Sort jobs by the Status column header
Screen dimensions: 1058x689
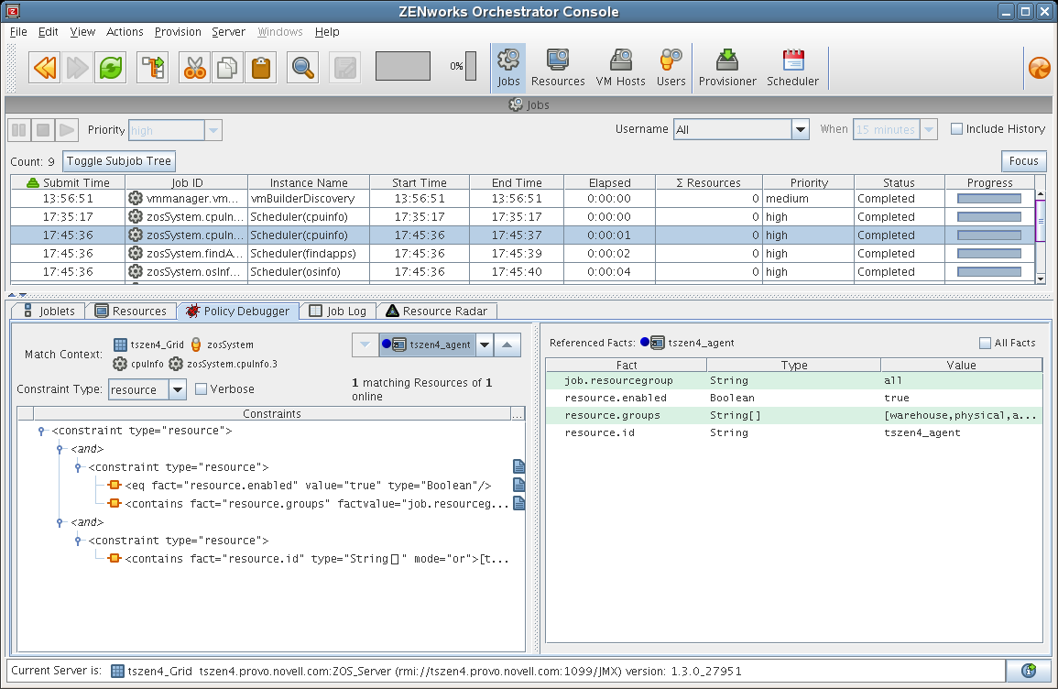point(899,183)
